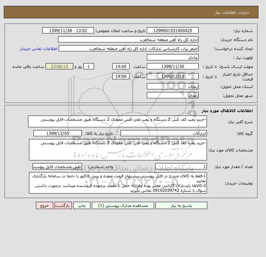Open مشاهده مدارک پیوستی (1) button

(123, 206)
